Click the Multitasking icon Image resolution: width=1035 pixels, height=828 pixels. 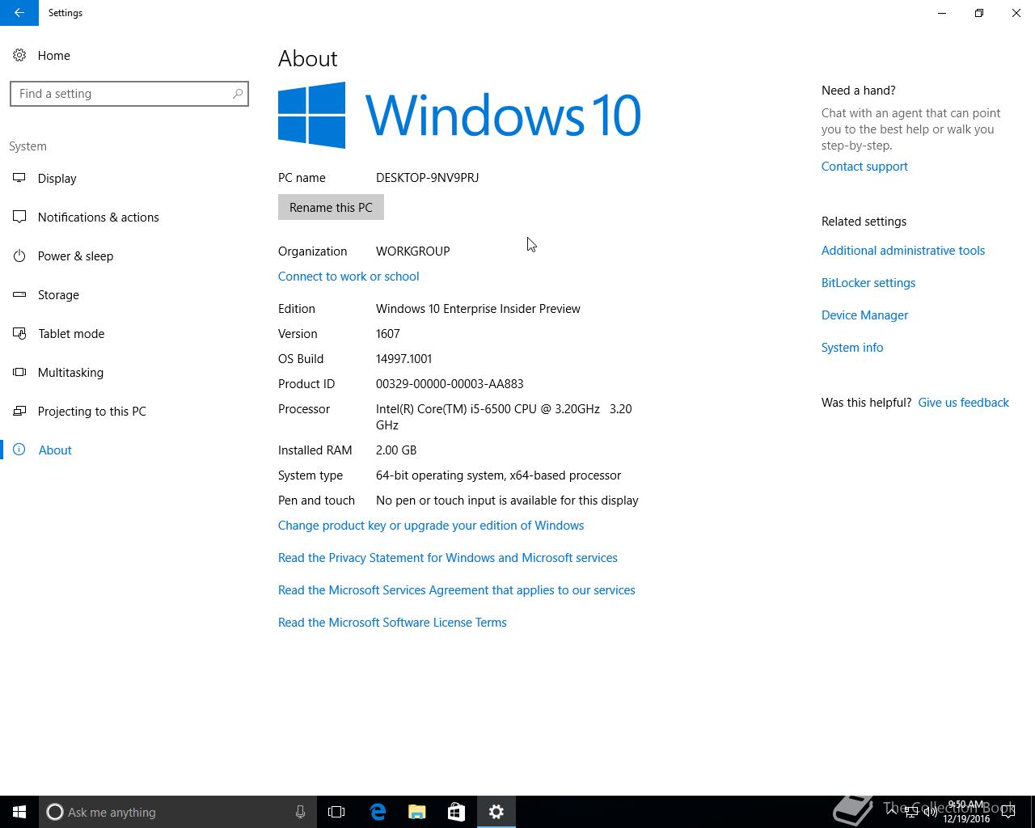(19, 372)
